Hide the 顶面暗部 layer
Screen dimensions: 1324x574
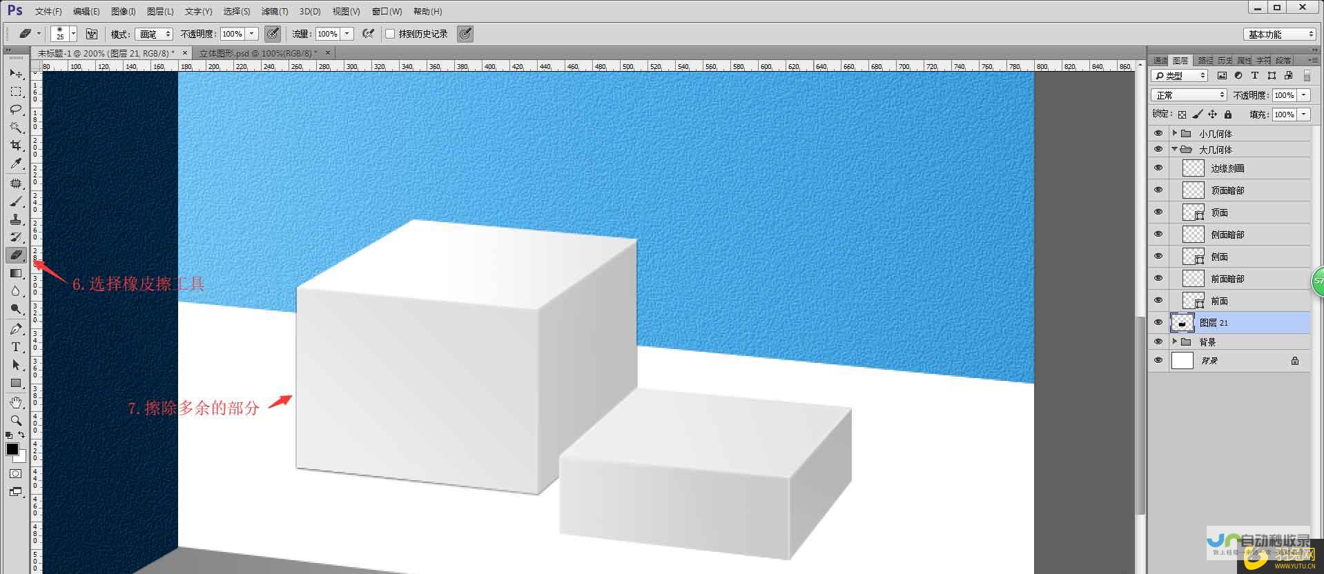(x=1158, y=190)
